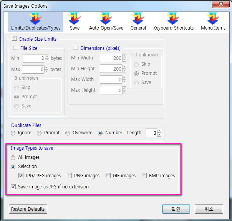Click the Number Length value field
Viewport: 232px width, 221px height.
tap(151, 133)
